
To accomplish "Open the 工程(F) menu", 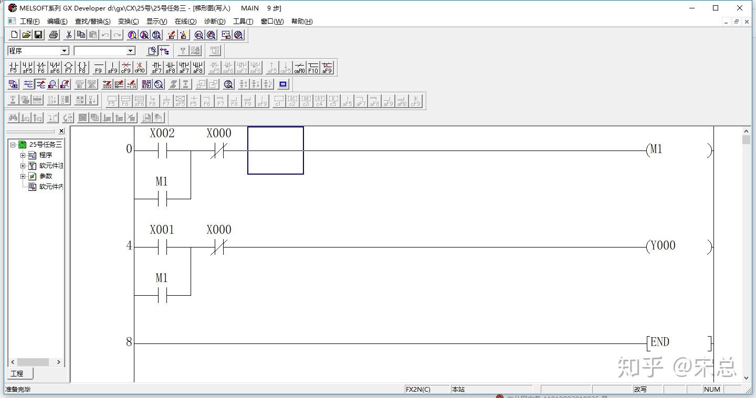I will [x=29, y=21].
